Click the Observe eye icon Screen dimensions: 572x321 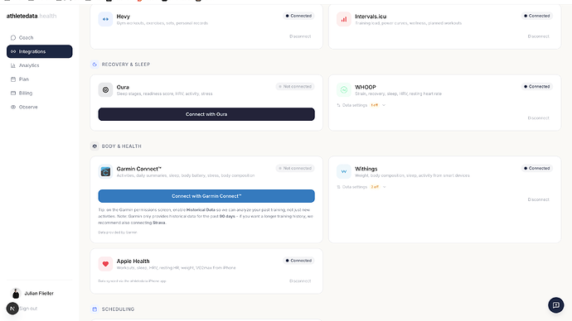[x=13, y=107]
